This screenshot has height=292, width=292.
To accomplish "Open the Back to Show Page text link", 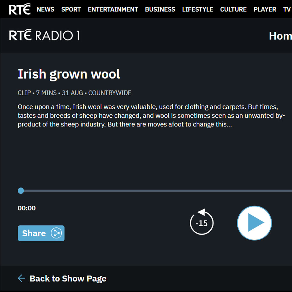I will pyautogui.click(x=68, y=279).
